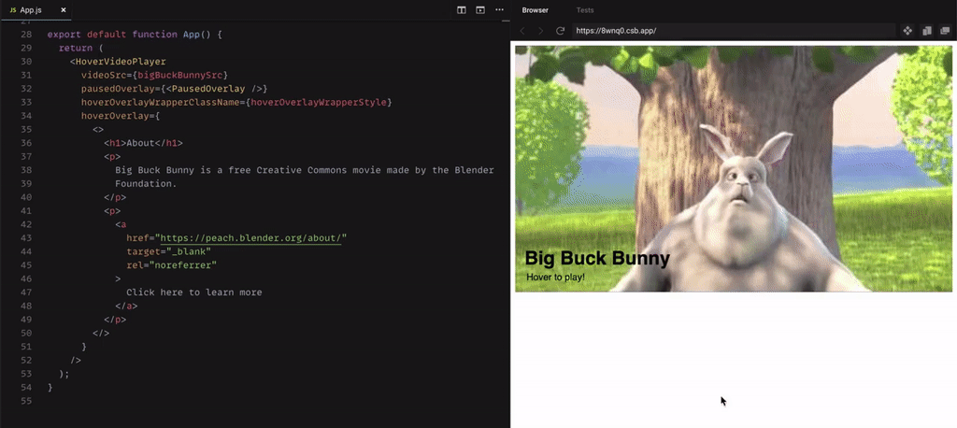Click the "hoverOverlay={" attribute line
Image resolution: width=957 pixels, height=428 pixels.
click(x=121, y=116)
